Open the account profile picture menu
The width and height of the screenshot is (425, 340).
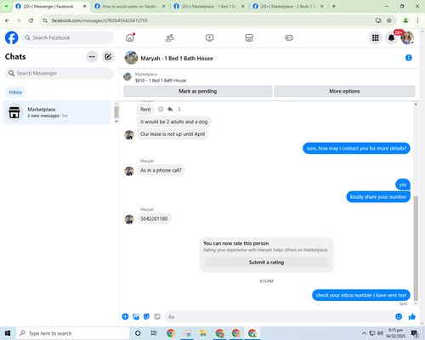click(x=407, y=37)
